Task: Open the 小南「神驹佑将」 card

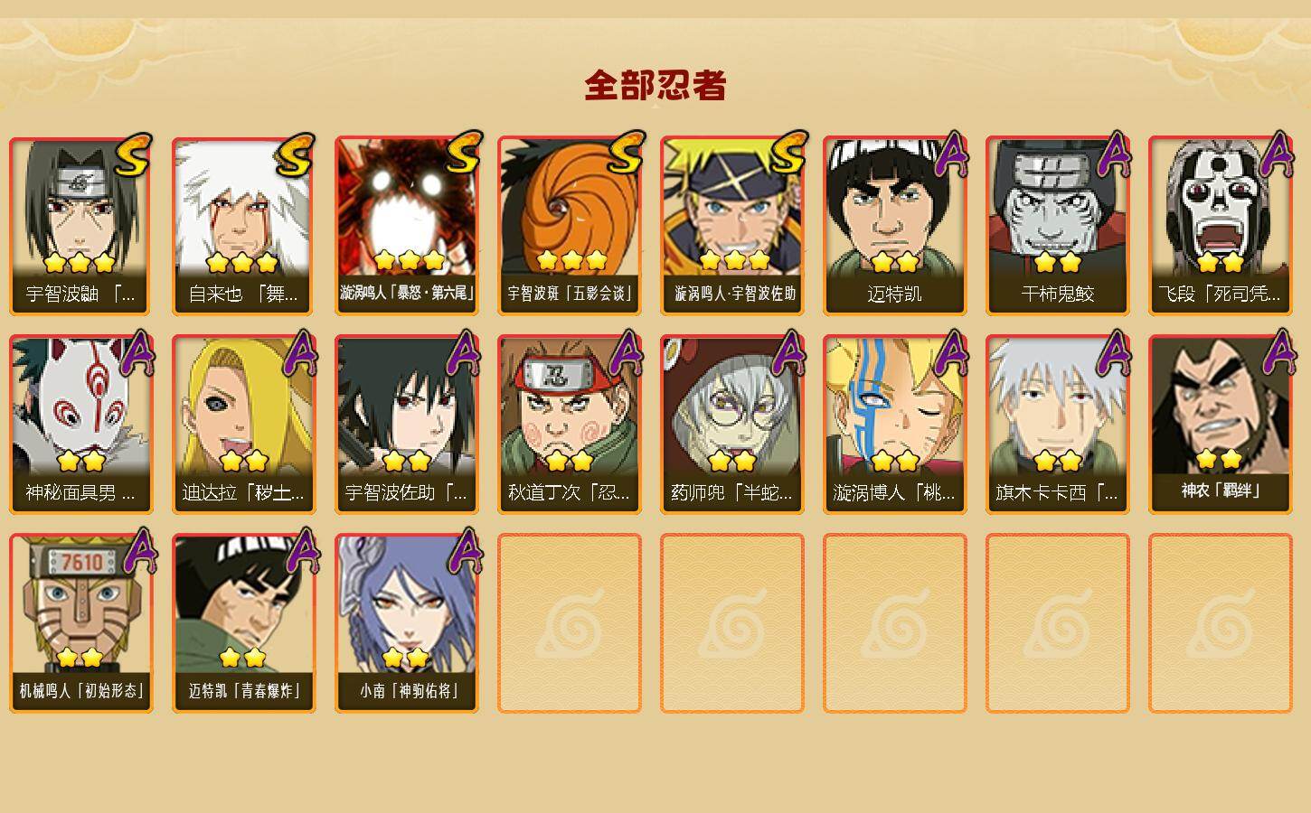Action: (x=406, y=623)
